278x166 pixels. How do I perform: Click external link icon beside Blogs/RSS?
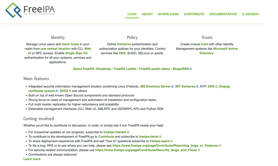(191, 69)
